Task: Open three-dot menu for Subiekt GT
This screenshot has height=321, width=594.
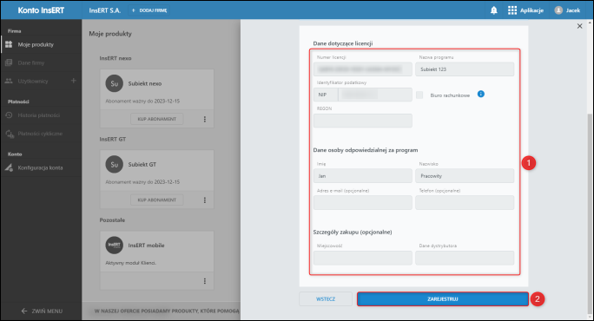Action: (205, 200)
